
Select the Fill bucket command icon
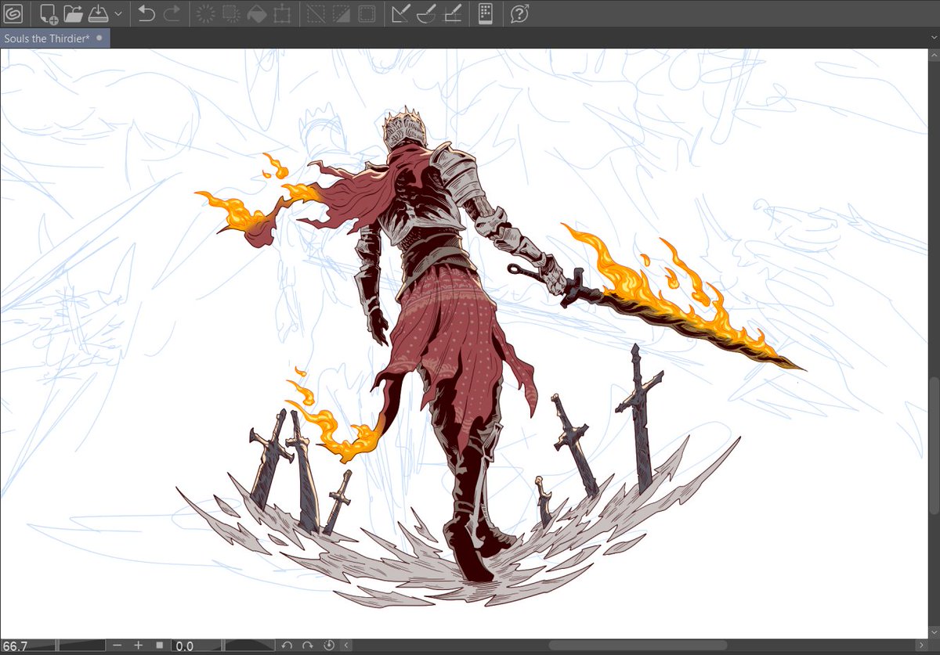point(256,13)
